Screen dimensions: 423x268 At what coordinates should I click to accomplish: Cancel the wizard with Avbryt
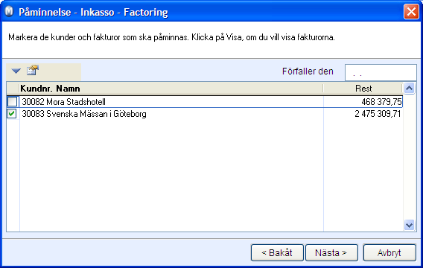click(389, 252)
